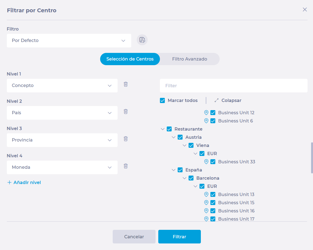313x250 pixels.
Task: Delete Nivel 1 Concepto with trash icon
Action: pyautogui.click(x=126, y=84)
